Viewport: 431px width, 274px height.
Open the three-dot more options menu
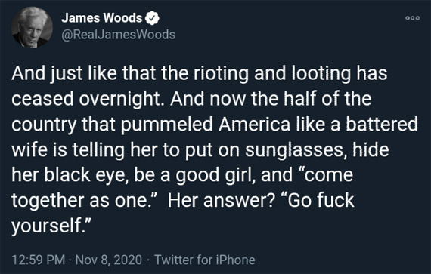[x=413, y=18]
